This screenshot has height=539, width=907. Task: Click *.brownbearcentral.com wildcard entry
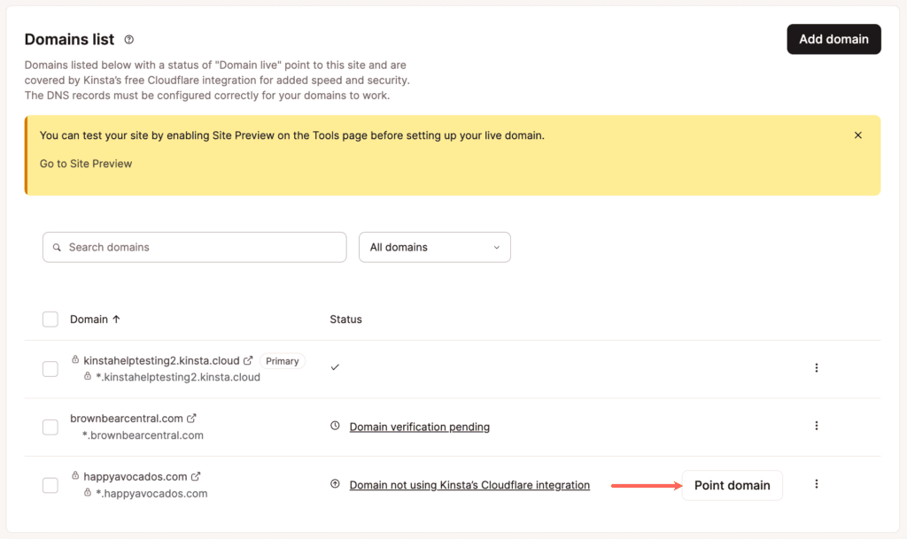[143, 435]
